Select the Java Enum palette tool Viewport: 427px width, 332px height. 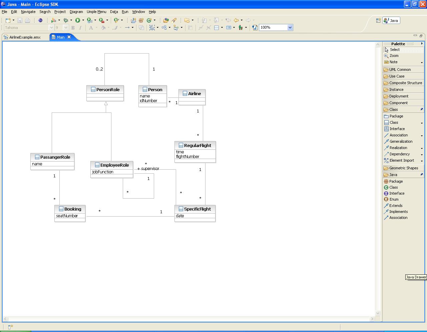[394, 199]
